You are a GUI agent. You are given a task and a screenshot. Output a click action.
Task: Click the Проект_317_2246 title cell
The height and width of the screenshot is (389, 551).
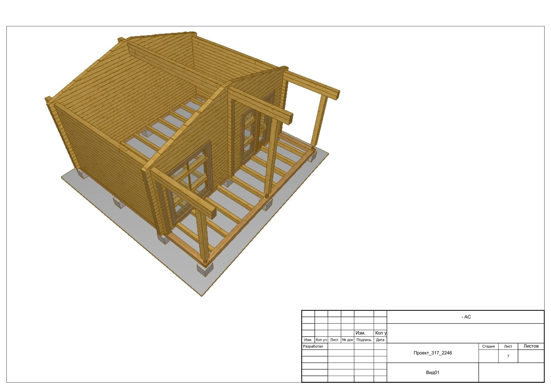[432, 353]
